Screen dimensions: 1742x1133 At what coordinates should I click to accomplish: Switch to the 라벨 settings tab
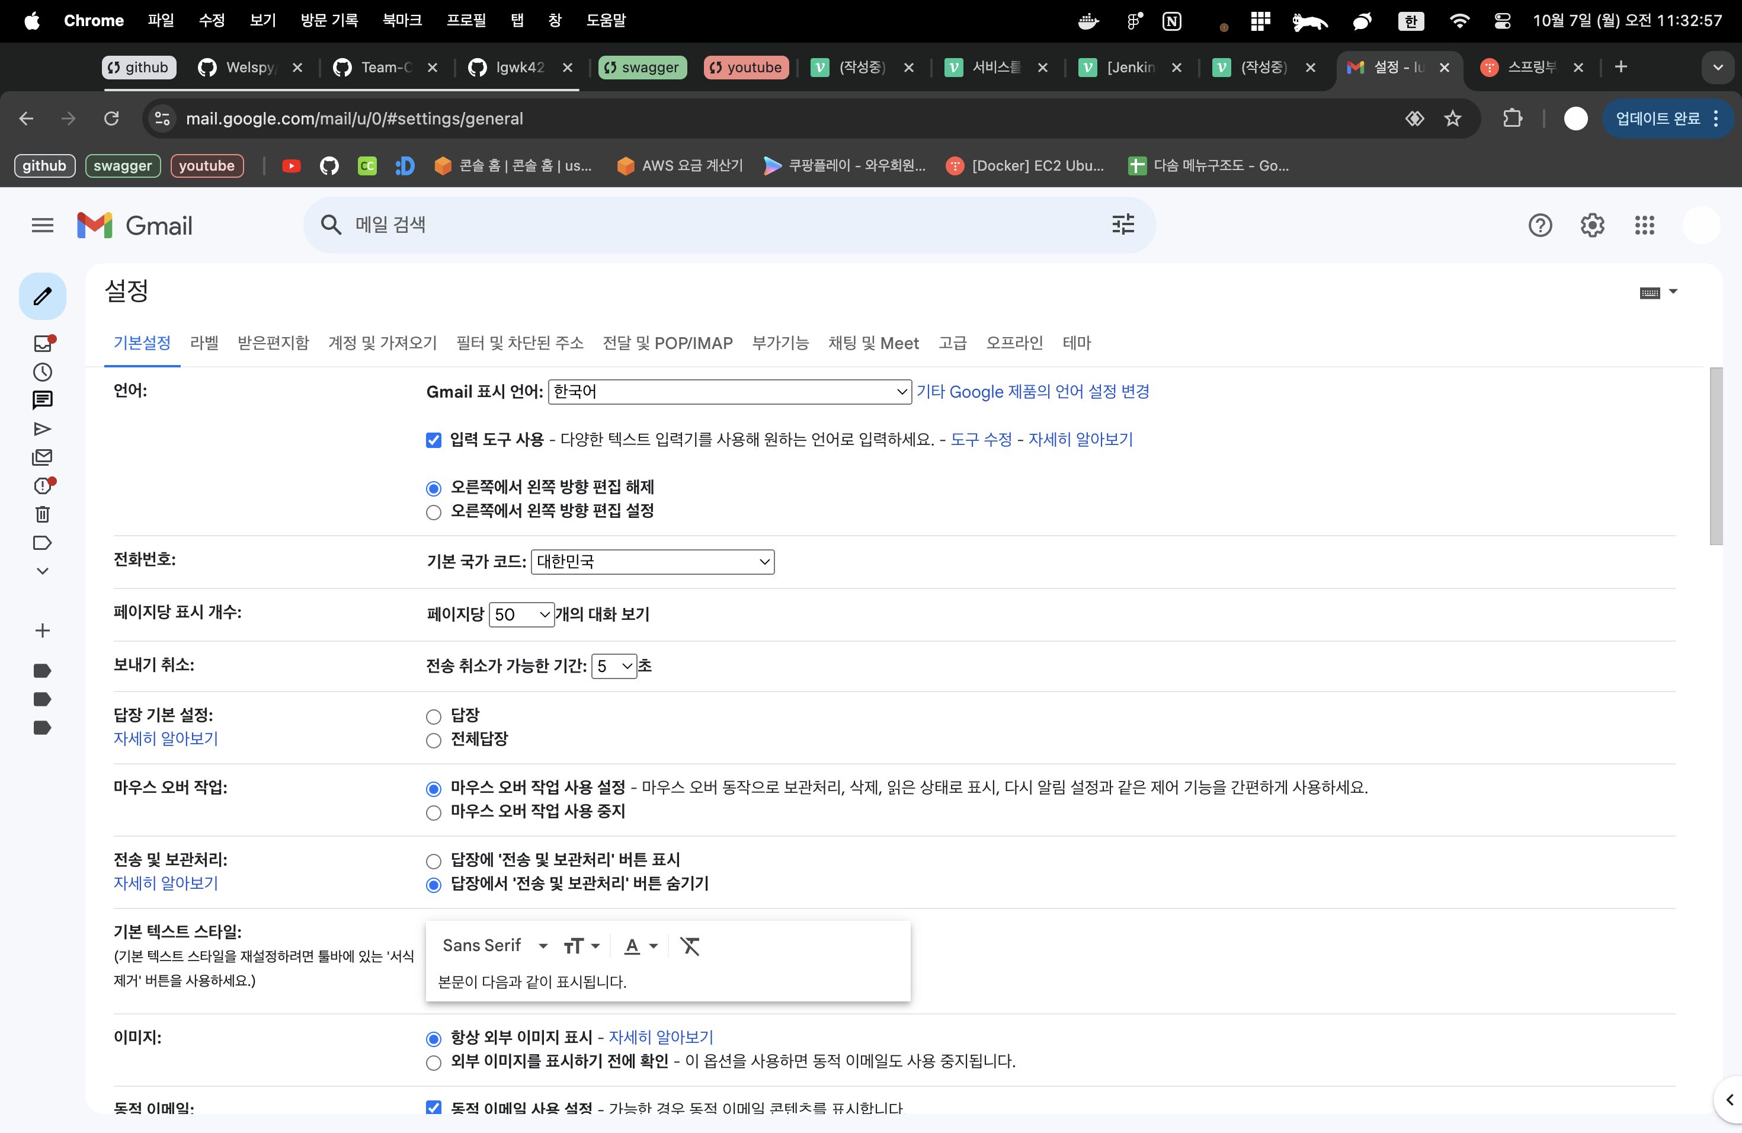204,343
